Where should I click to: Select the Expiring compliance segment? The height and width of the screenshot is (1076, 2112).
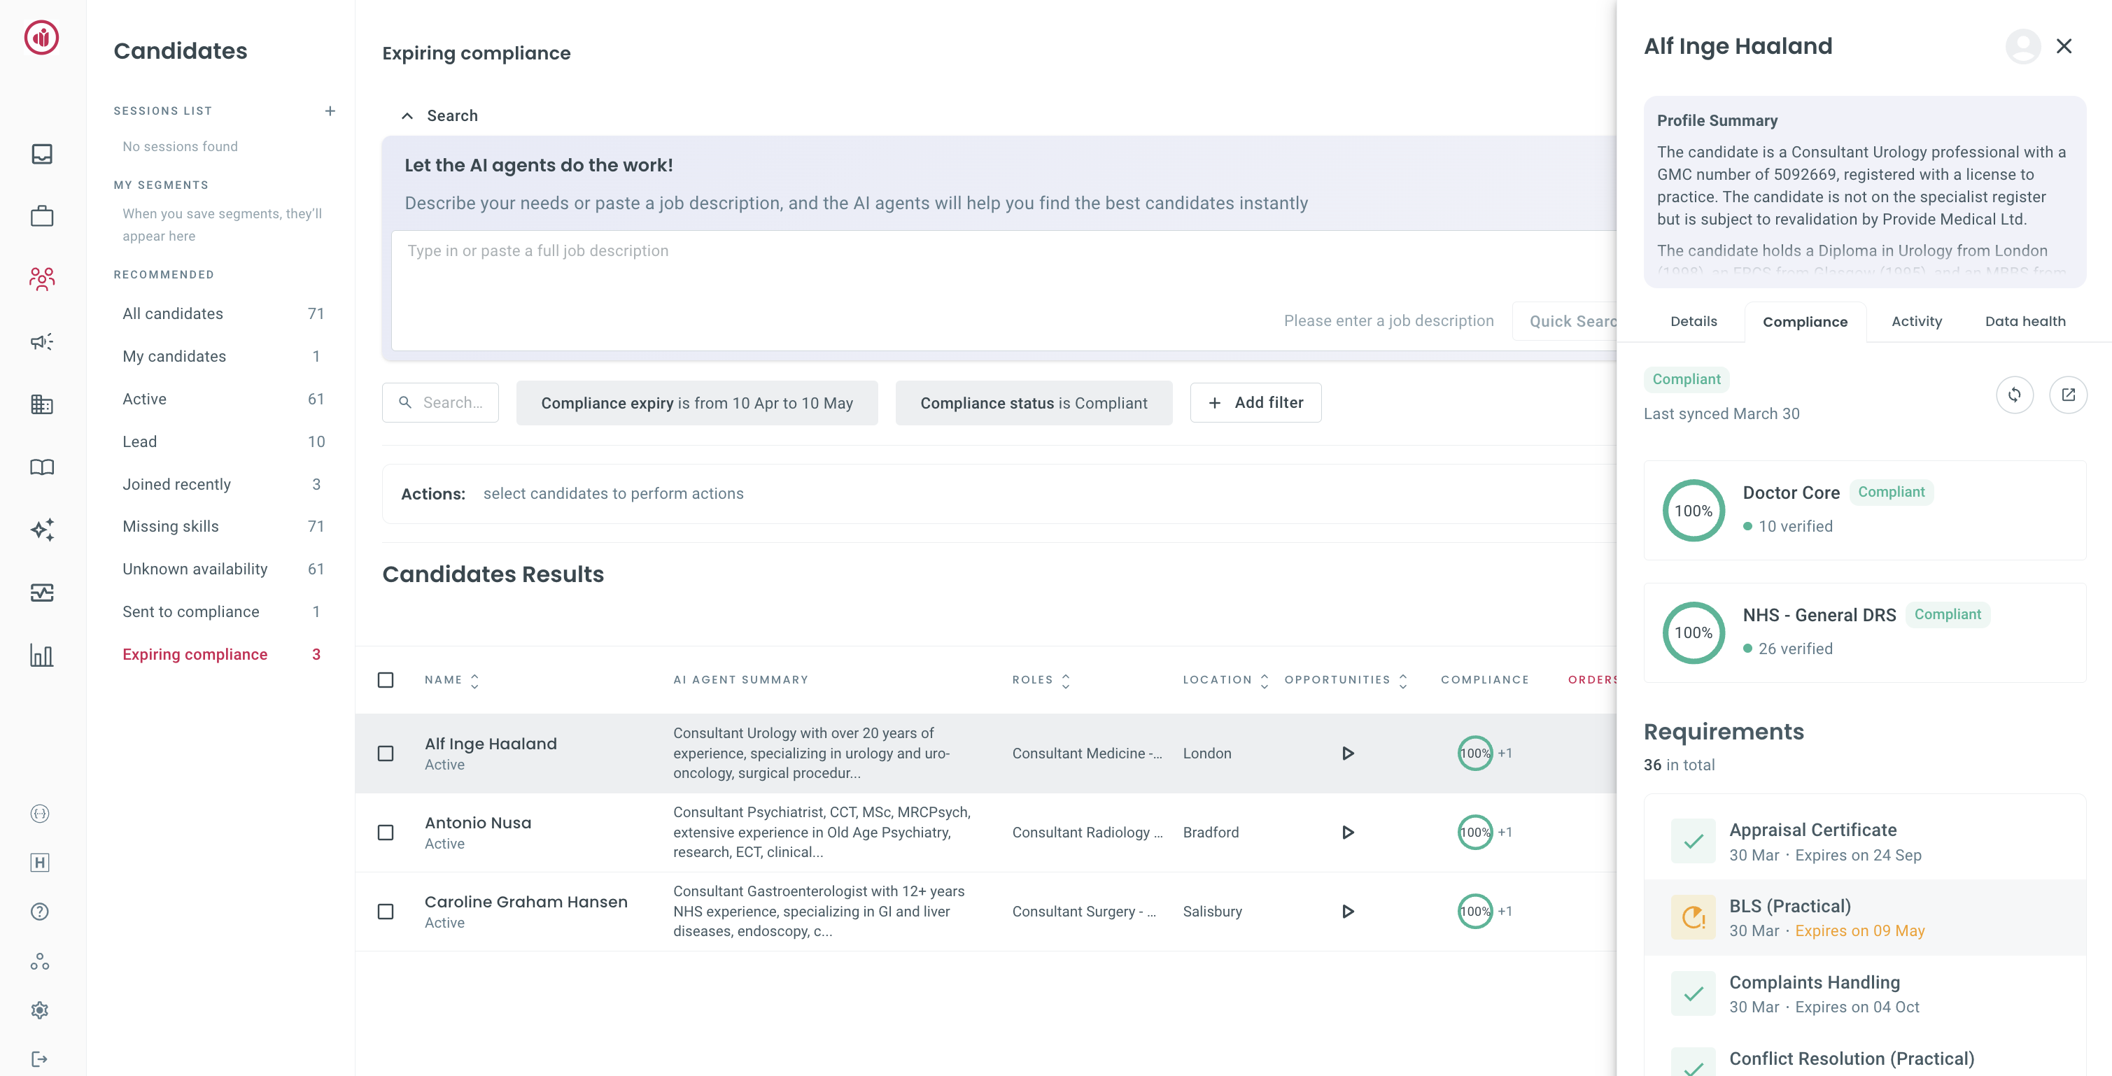[223, 654]
